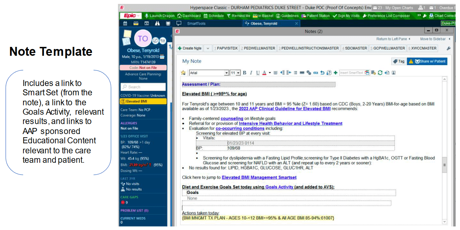This screenshot has height=230, width=460.
Task: Click the binoculars search icon
Action: click(x=157, y=23)
